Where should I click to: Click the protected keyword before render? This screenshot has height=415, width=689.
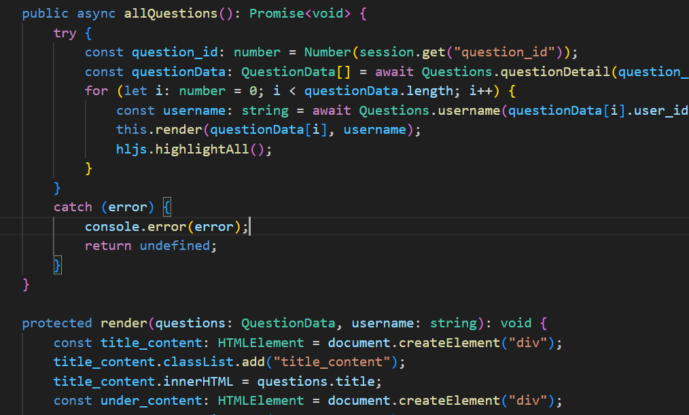(x=57, y=323)
